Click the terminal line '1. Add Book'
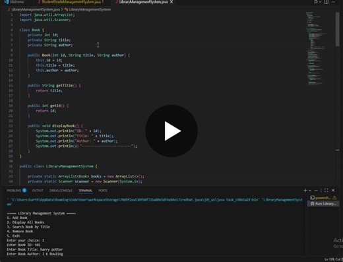This screenshot has height=262, width=343. click(17, 218)
